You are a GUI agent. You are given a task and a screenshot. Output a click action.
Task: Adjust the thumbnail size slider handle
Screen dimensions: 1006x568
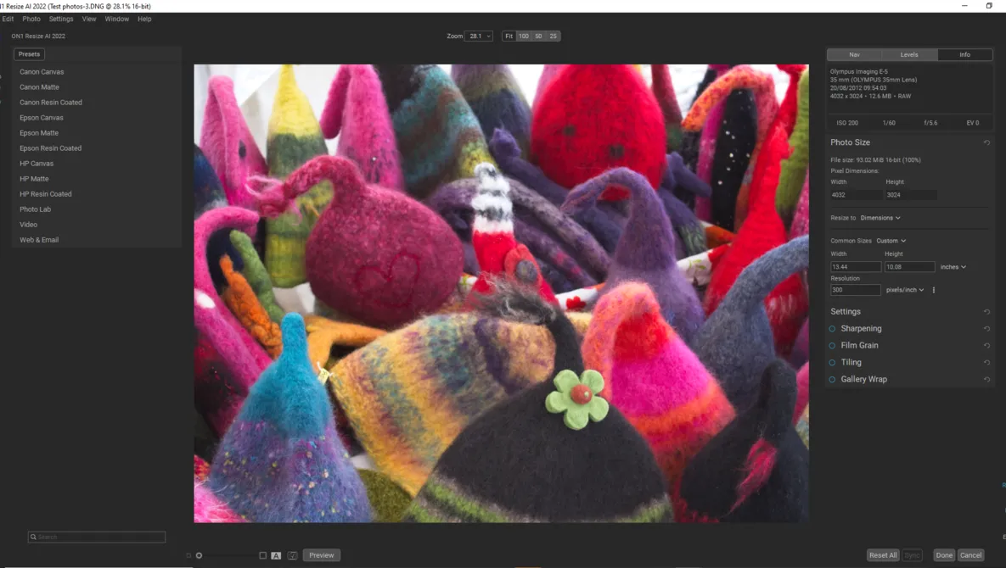click(199, 556)
